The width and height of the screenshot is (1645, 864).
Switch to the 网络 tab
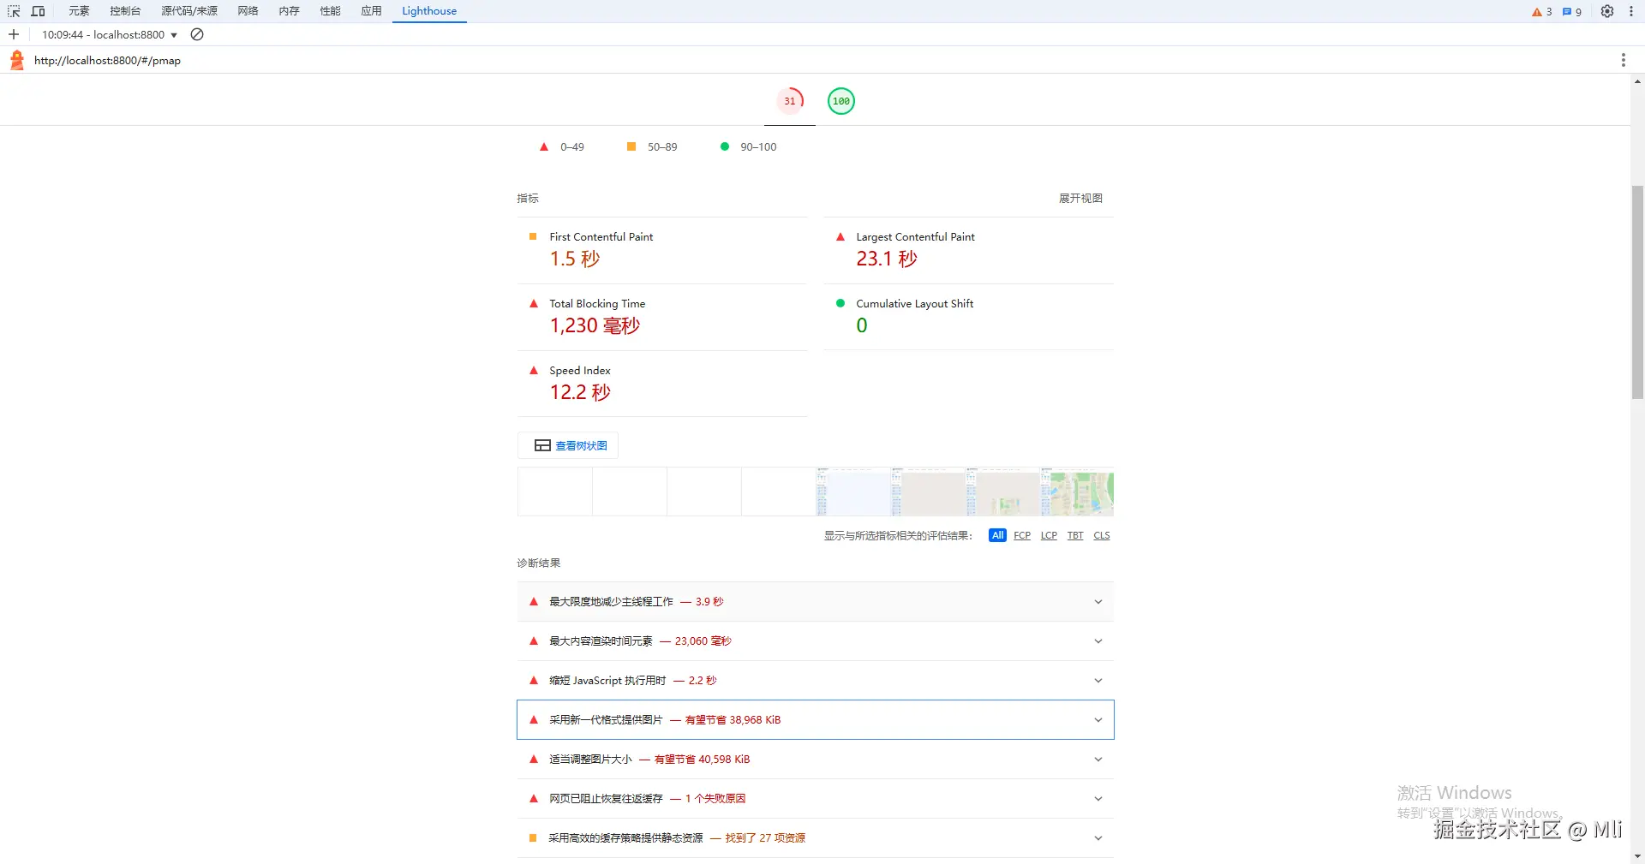248,11
